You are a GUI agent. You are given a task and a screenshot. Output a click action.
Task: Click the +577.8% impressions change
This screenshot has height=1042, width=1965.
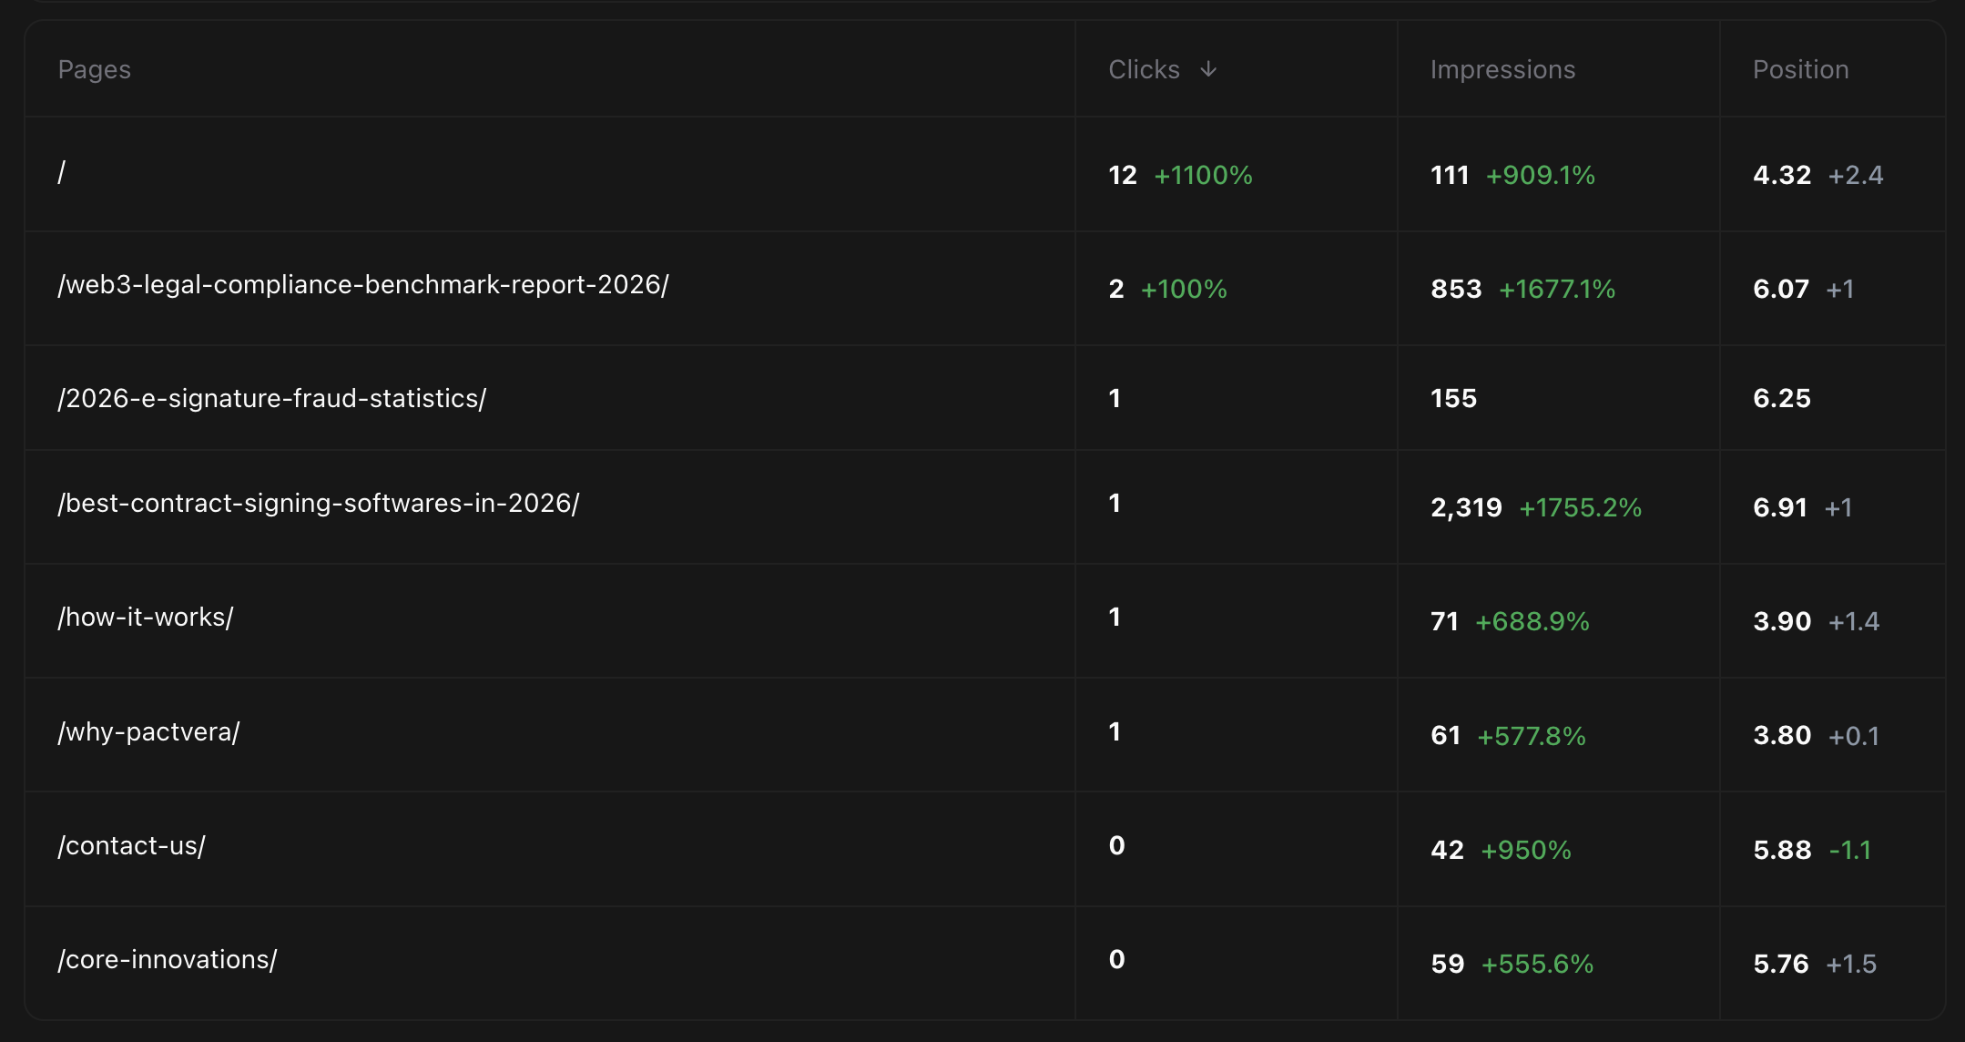[x=1532, y=736]
